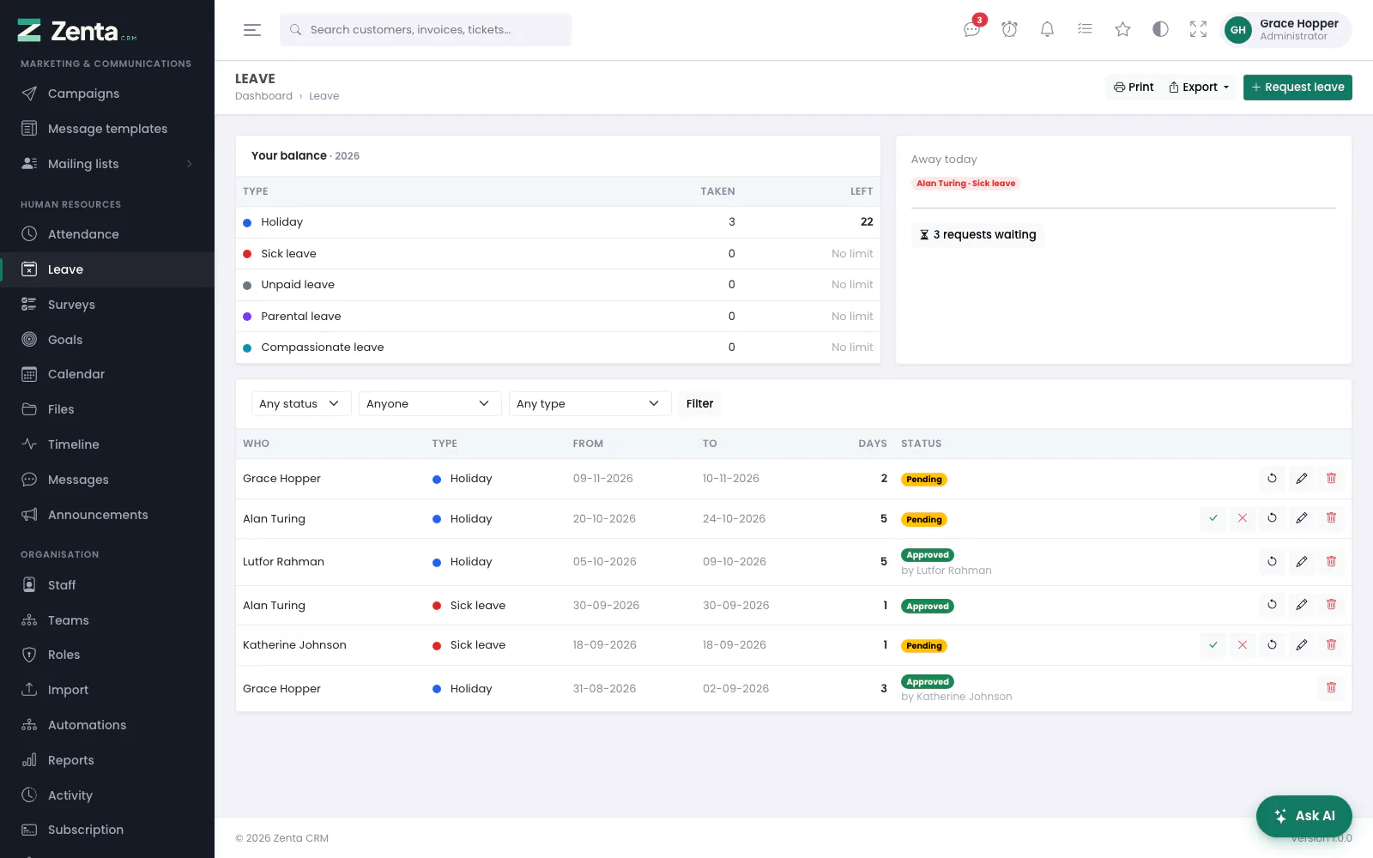Open the chat messages icon with badge
This screenshot has height=858, width=1373.
971,29
